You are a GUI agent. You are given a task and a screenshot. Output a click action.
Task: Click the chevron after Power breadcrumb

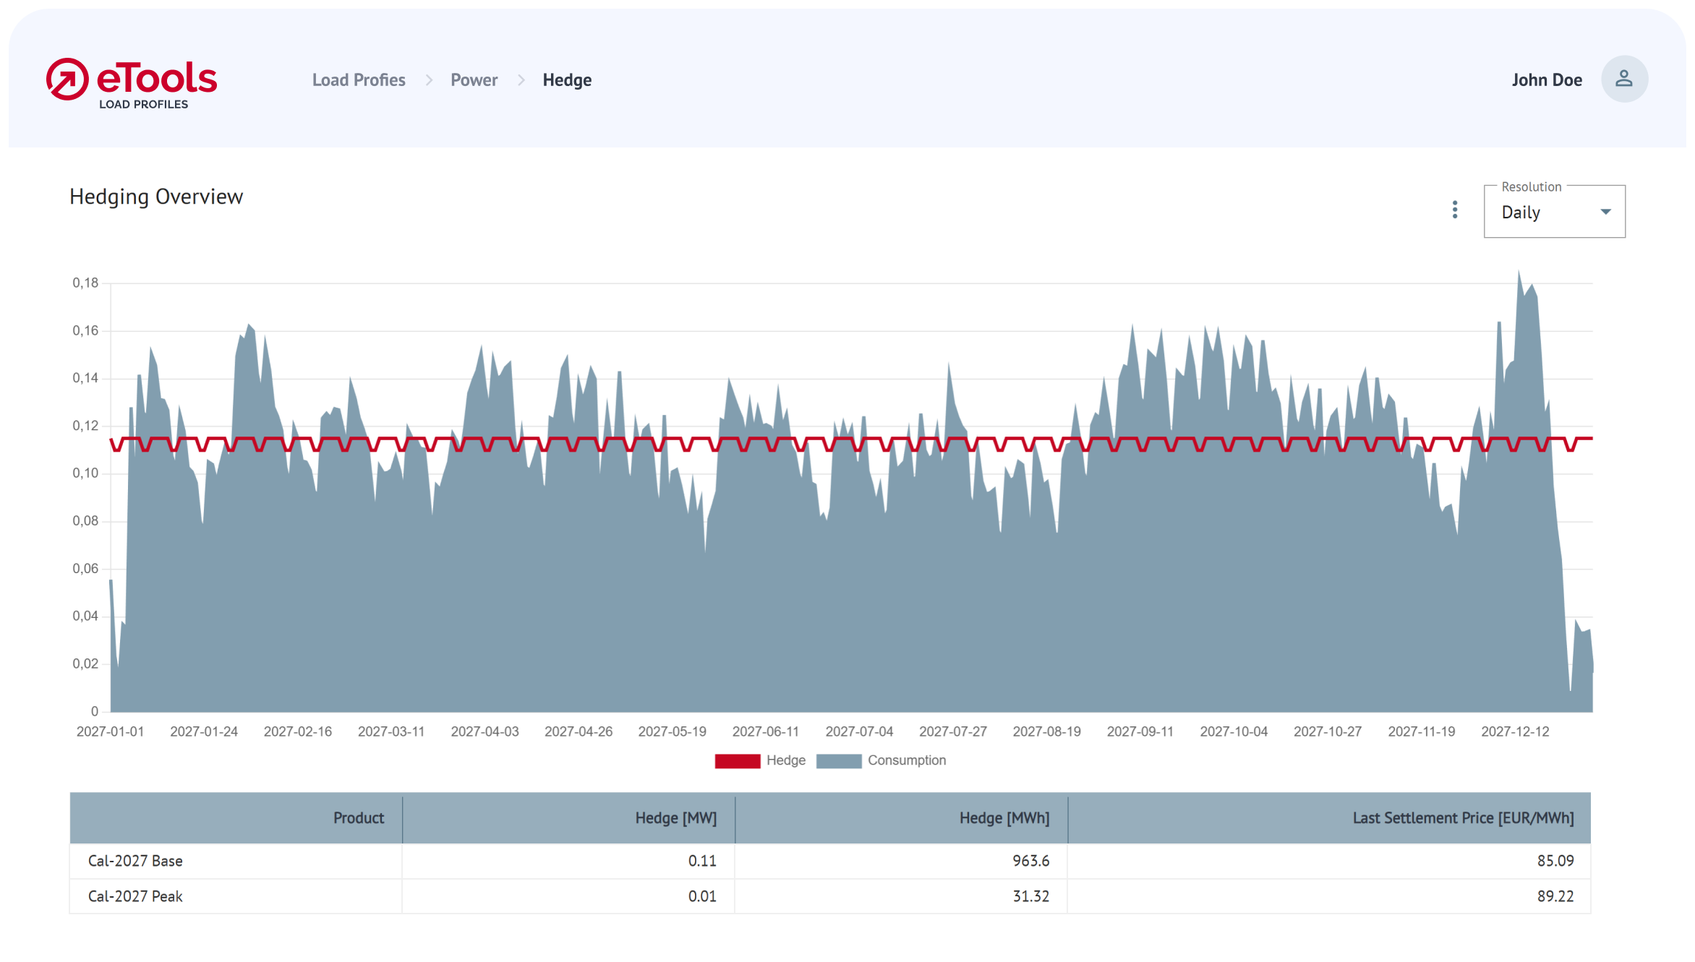521,80
